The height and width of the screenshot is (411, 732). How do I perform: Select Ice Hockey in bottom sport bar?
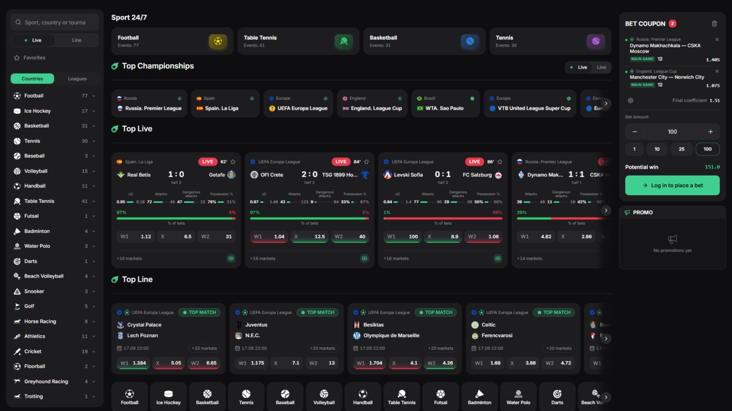pos(169,397)
